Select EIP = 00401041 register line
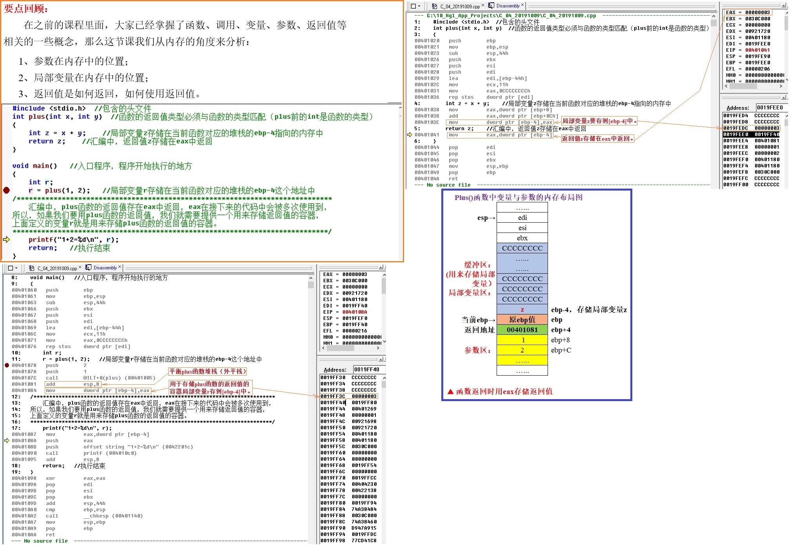Screen dimensions: 790x545 (748, 50)
